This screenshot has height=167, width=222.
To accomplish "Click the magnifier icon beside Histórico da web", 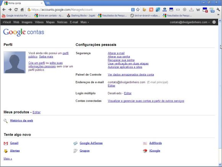I will click(6, 121).
